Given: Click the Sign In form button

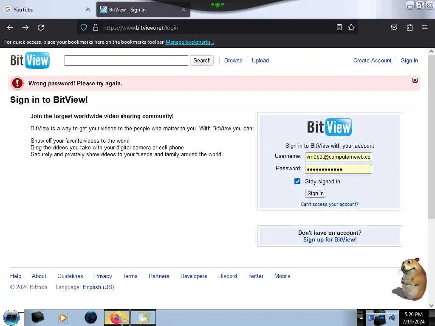Looking at the screenshot, I should click(316, 194).
